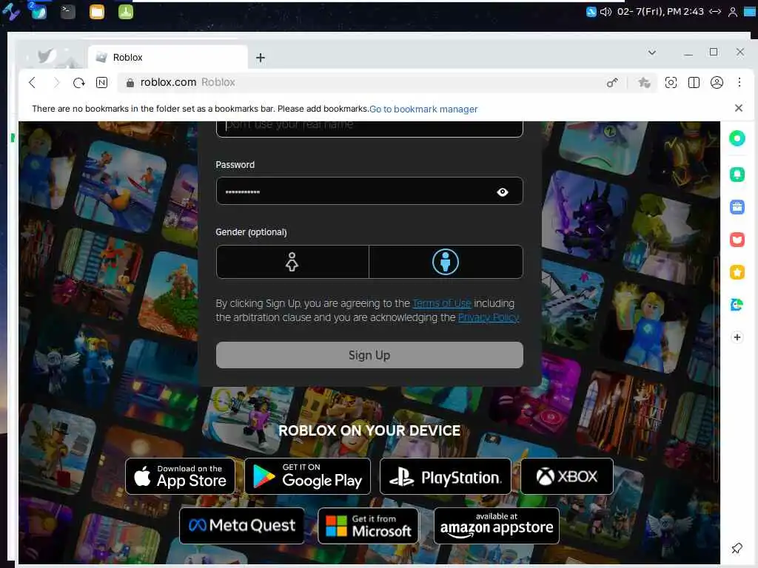The image size is (758, 568).
Task: Open the blue calendar sidebar icon
Action: (737, 207)
